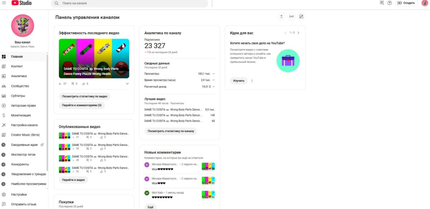Click the Перейти к видео button
The width and height of the screenshot is (430, 209).
73,180
